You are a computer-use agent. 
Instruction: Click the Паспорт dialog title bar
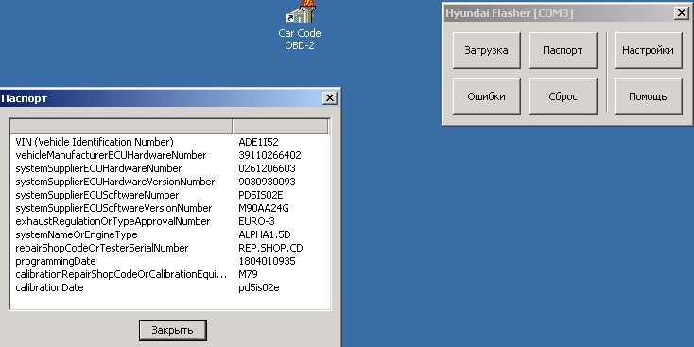click(170, 98)
